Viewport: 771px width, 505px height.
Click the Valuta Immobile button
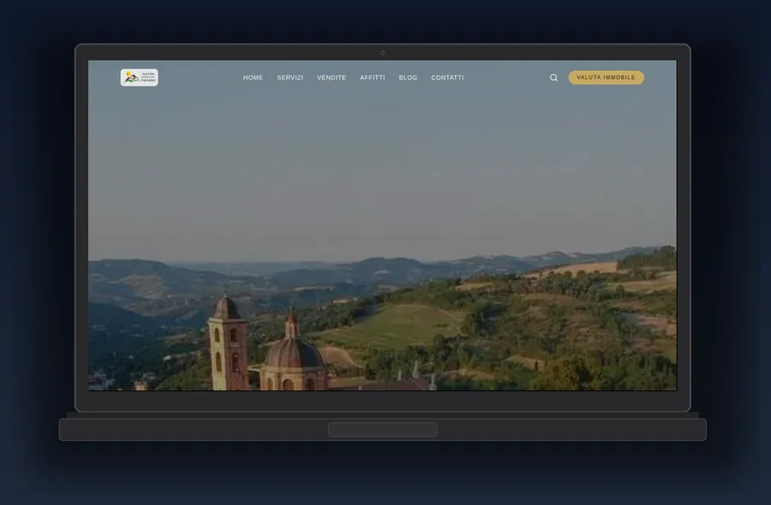(x=607, y=78)
